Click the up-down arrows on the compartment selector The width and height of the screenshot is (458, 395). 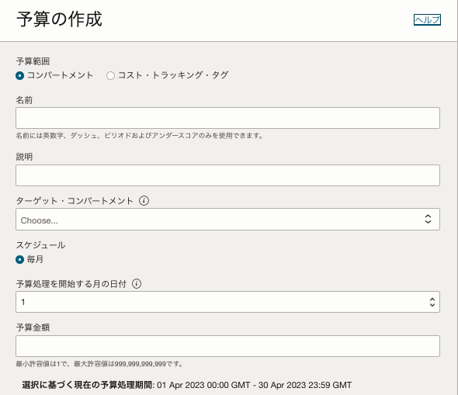coord(428,219)
